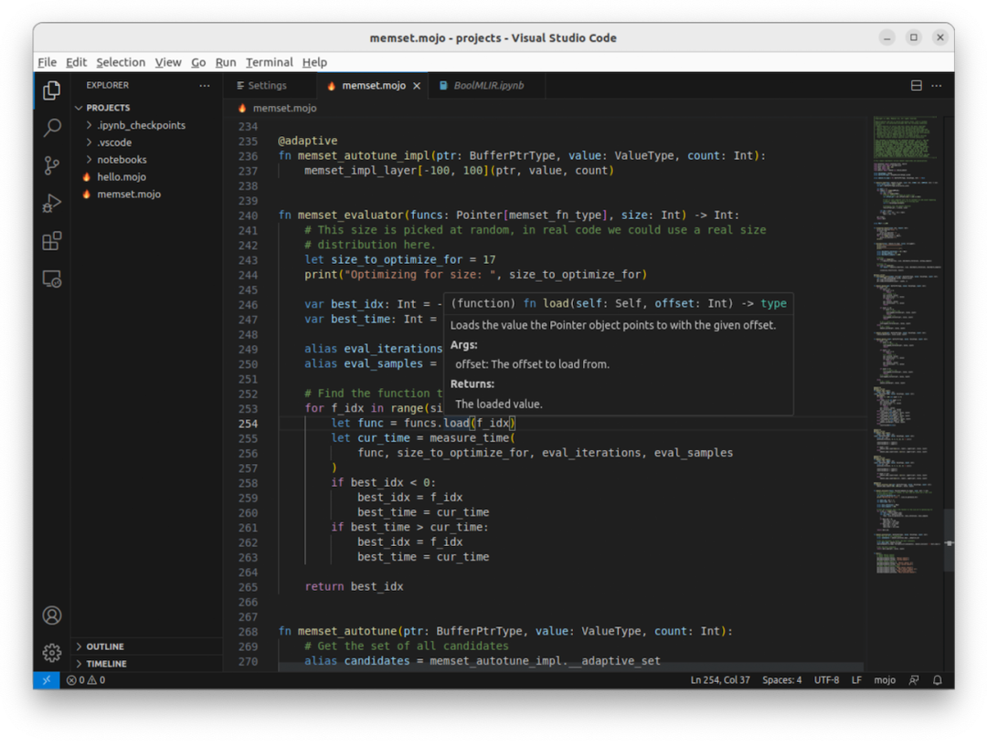The height and width of the screenshot is (746, 987).
Task: Expand the notebooks folder
Action: click(122, 160)
